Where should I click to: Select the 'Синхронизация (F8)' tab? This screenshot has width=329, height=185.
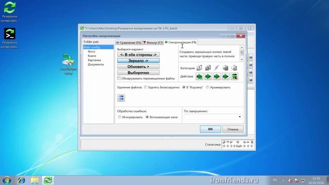coord(180,42)
